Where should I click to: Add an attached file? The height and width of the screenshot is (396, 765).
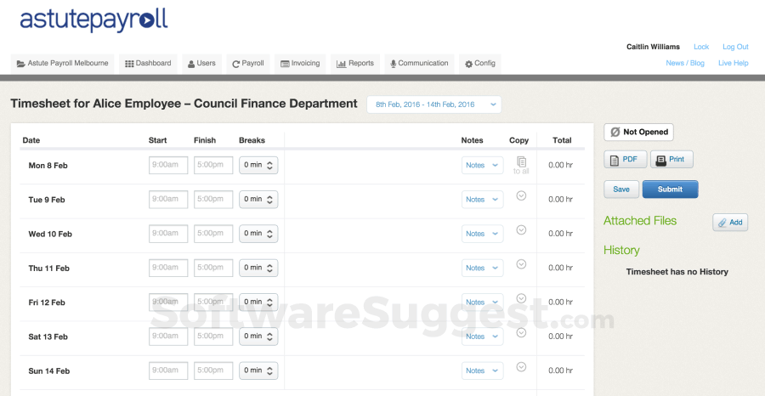click(x=730, y=223)
